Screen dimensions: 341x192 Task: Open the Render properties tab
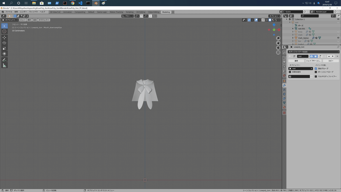coord(284,58)
